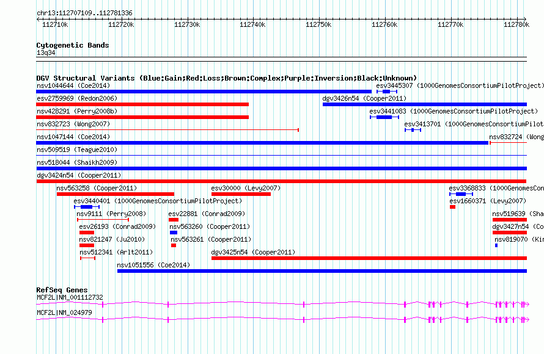The image size is (544, 354).
Task: Click the nsv512341 red interval marker
Action: (x=88, y=258)
